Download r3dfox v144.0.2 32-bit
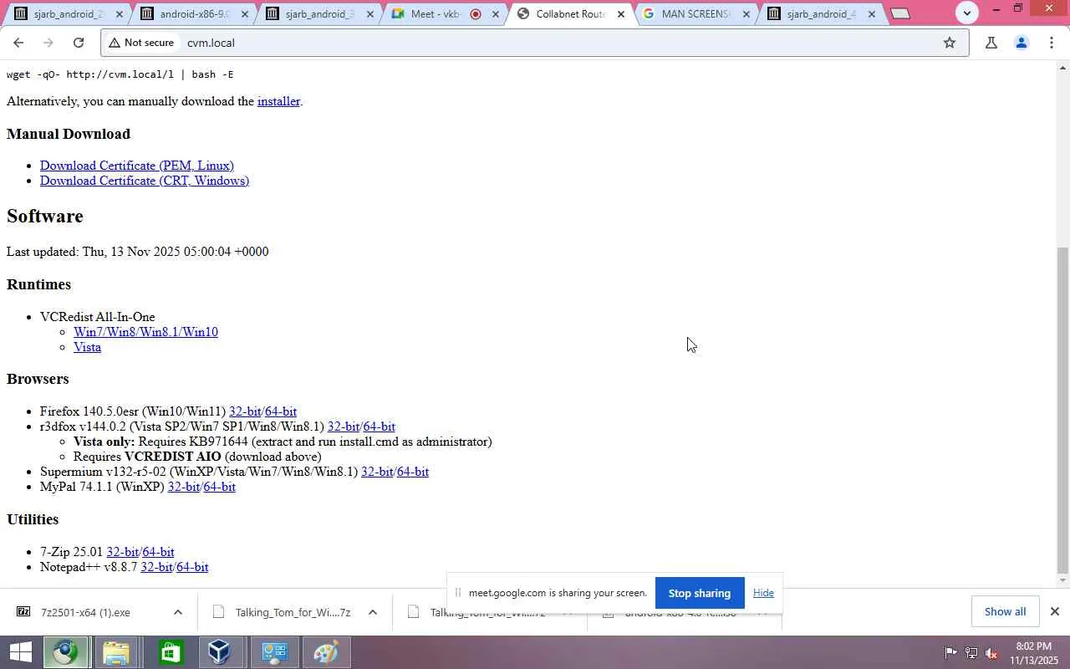The image size is (1070, 669). click(x=344, y=426)
